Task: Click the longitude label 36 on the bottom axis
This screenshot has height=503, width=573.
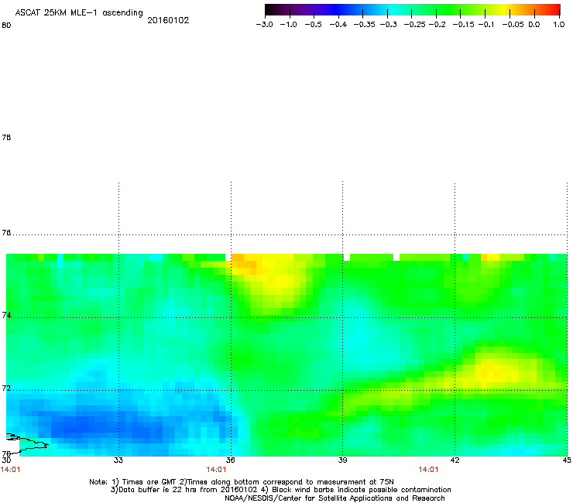Action: click(x=231, y=460)
